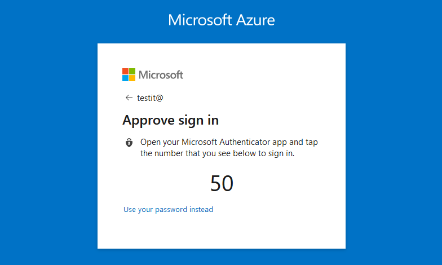Click the word 'Microsoft' in page title
This screenshot has width=442, height=265.
pos(200,20)
